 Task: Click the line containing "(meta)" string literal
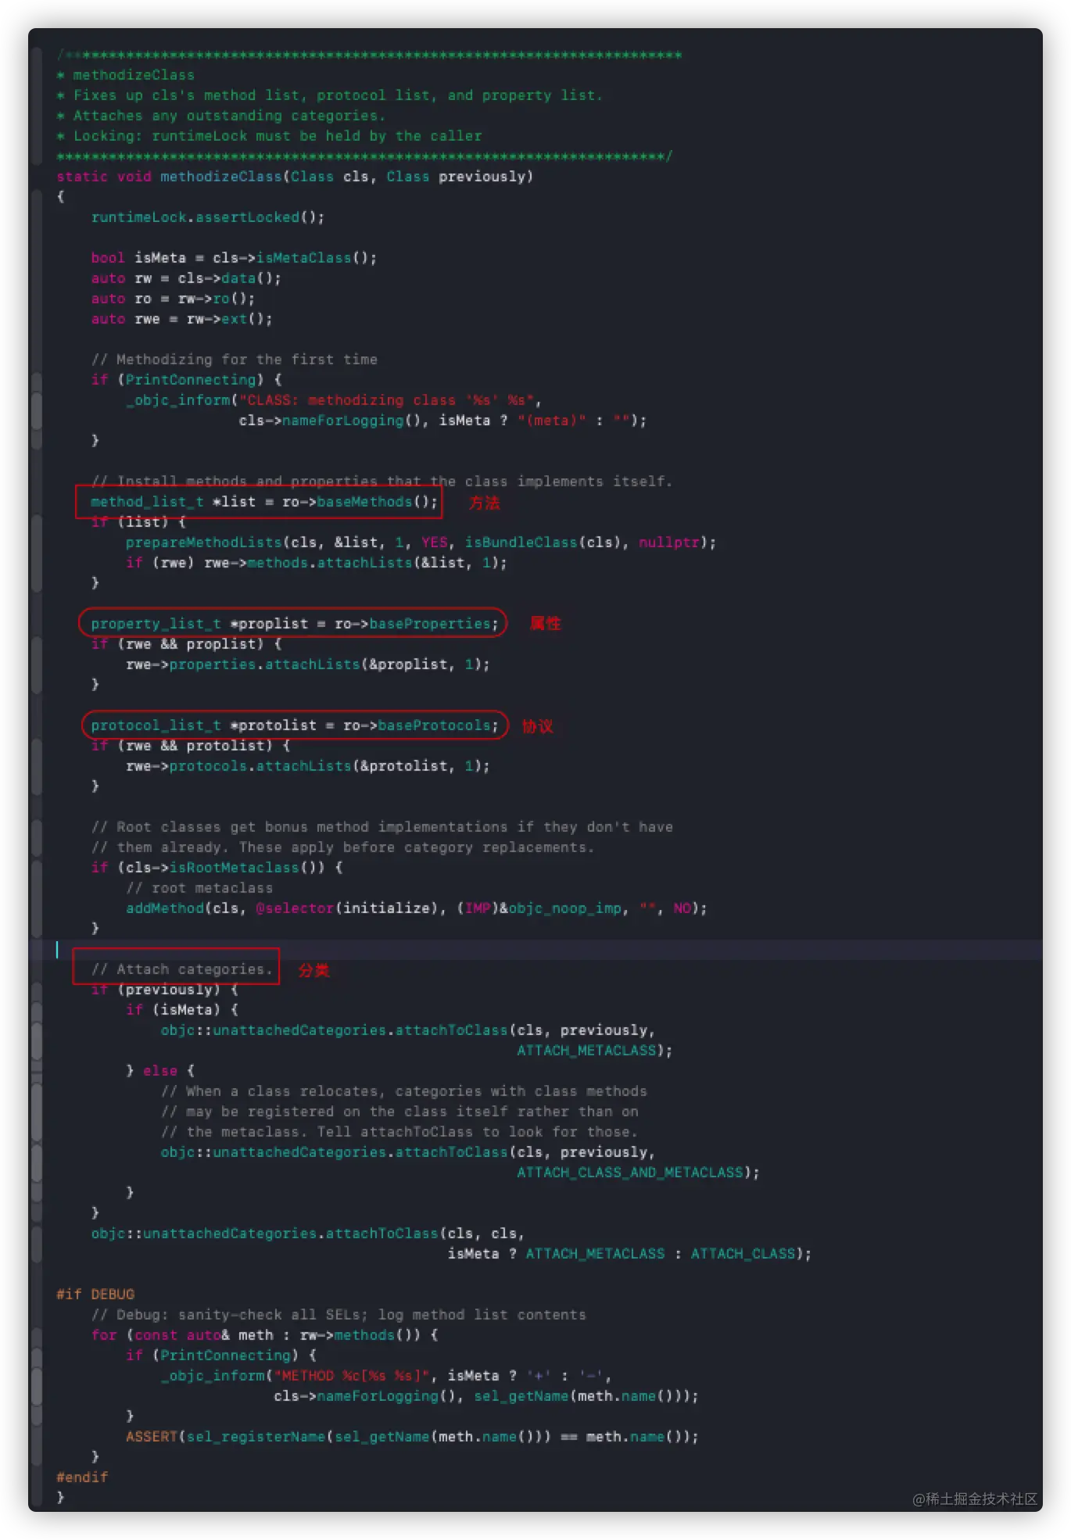coord(442,421)
